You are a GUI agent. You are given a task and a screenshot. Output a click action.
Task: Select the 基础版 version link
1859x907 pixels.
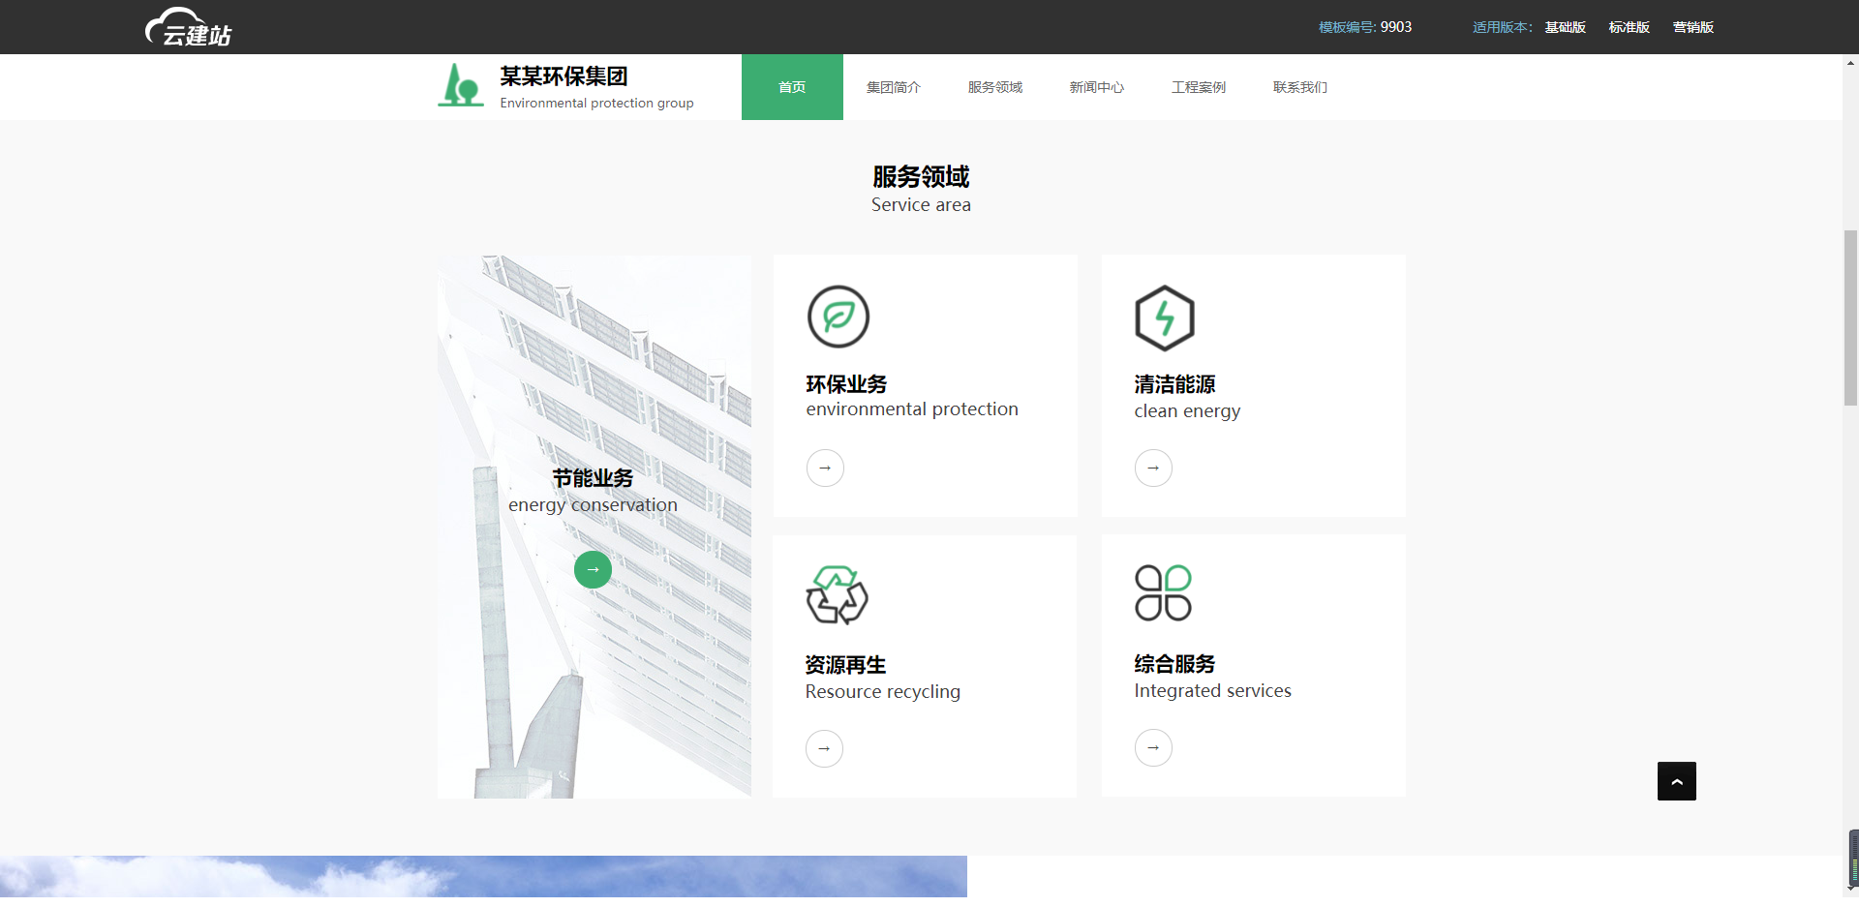(x=1565, y=27)
